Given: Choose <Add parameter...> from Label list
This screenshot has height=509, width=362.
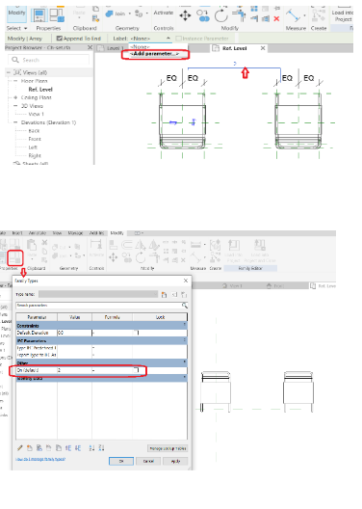Looking at the screenshot, I should point(154,54).
